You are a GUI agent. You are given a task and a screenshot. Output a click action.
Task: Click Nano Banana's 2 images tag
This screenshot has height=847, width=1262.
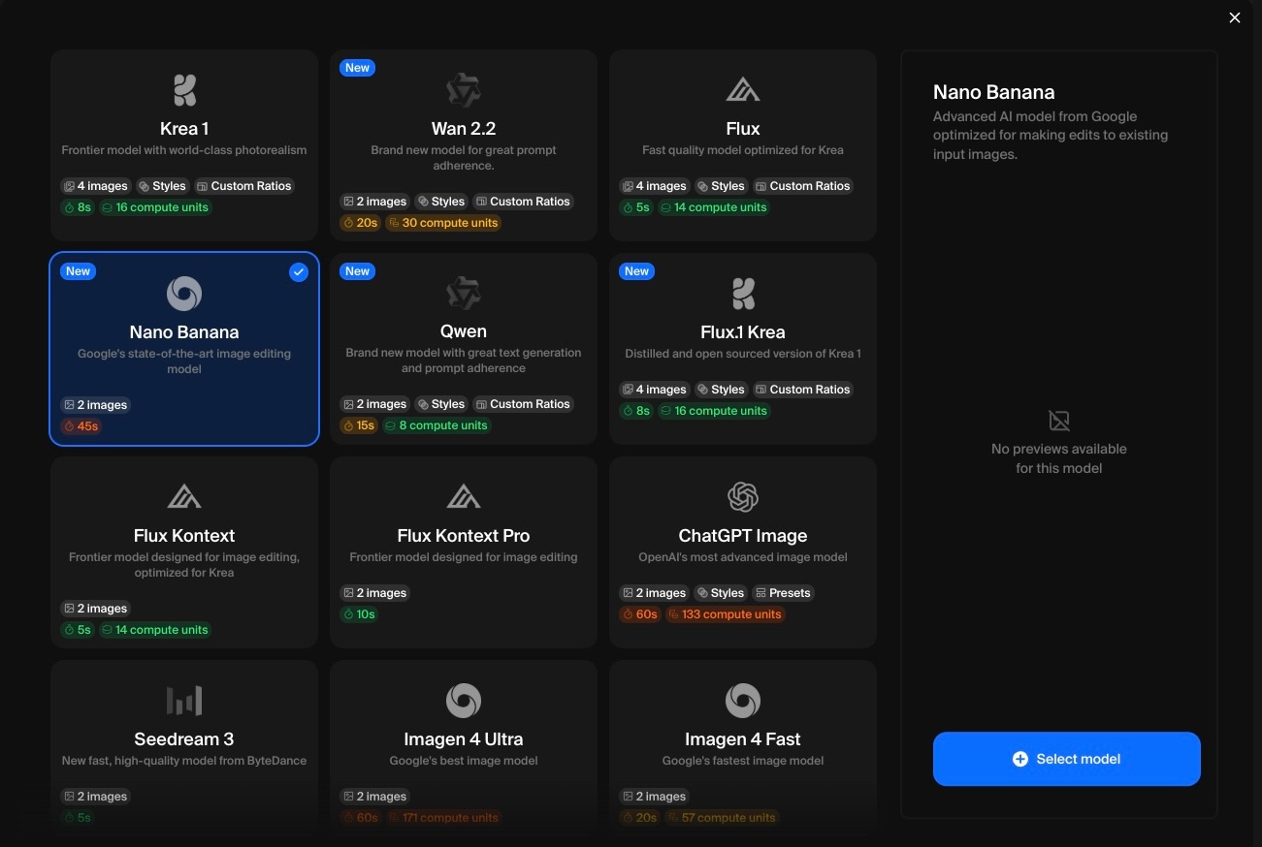click(x=95, y=405)
